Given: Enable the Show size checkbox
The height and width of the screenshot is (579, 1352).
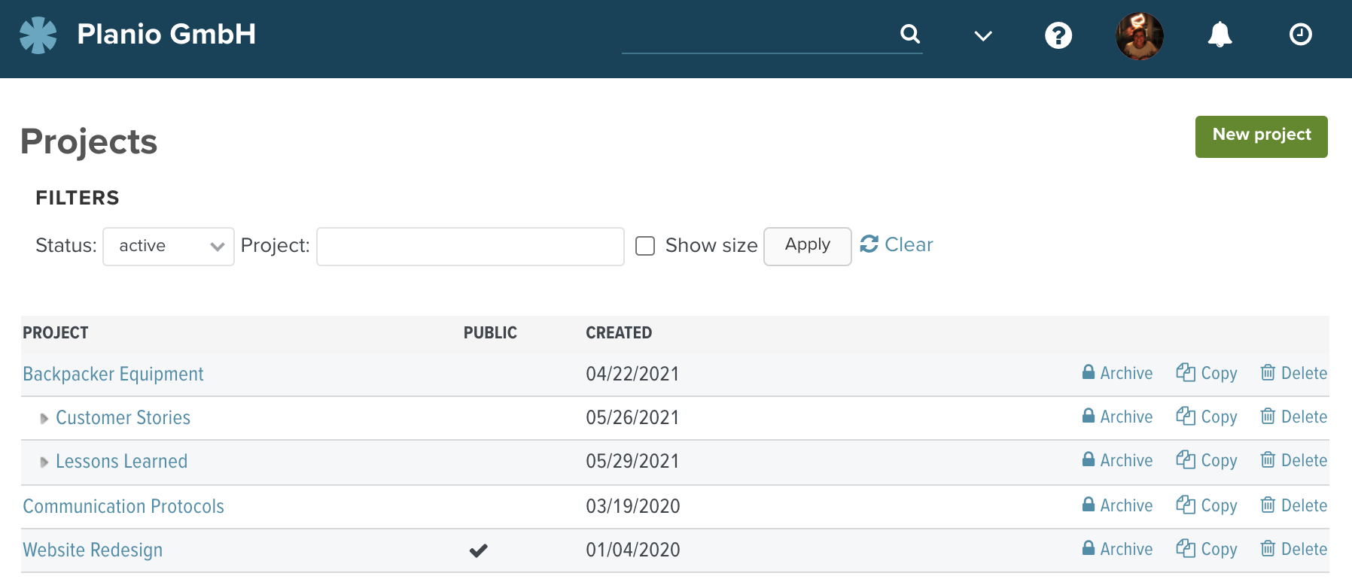Looking at the screenshot, I should click(645, 246).
